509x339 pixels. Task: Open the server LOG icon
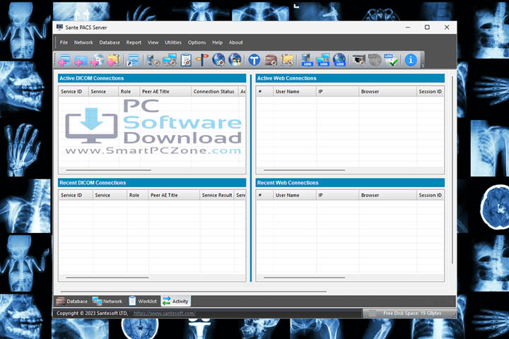[x=306, y=60]
